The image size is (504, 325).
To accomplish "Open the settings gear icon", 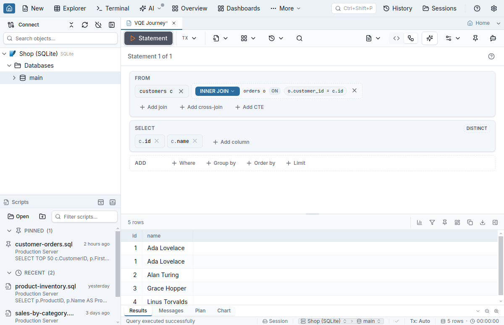I will pyautogui.click(x=494, y=8).
